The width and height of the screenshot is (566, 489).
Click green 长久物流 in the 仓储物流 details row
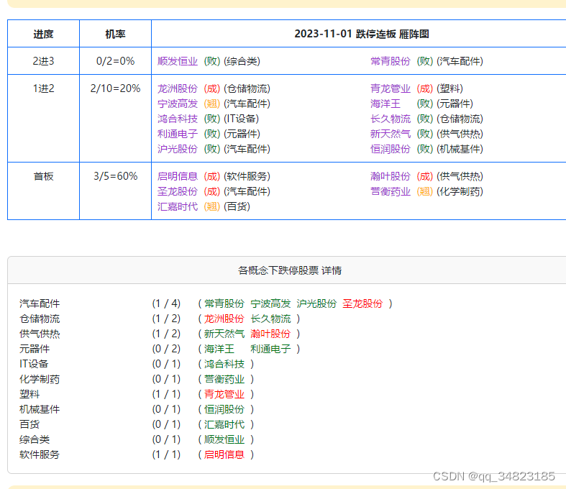tap(270, 319)
